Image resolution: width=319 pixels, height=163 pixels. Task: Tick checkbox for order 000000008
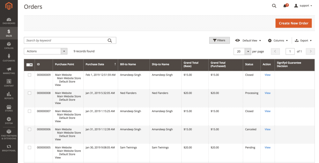30,93
